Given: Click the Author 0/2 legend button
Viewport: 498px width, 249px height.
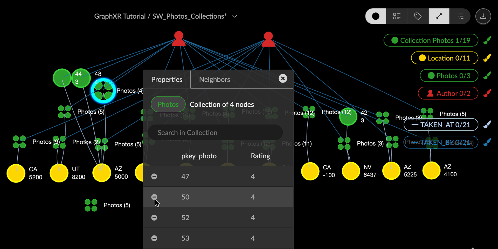Looking at the screenshot, I should point(448,93).
